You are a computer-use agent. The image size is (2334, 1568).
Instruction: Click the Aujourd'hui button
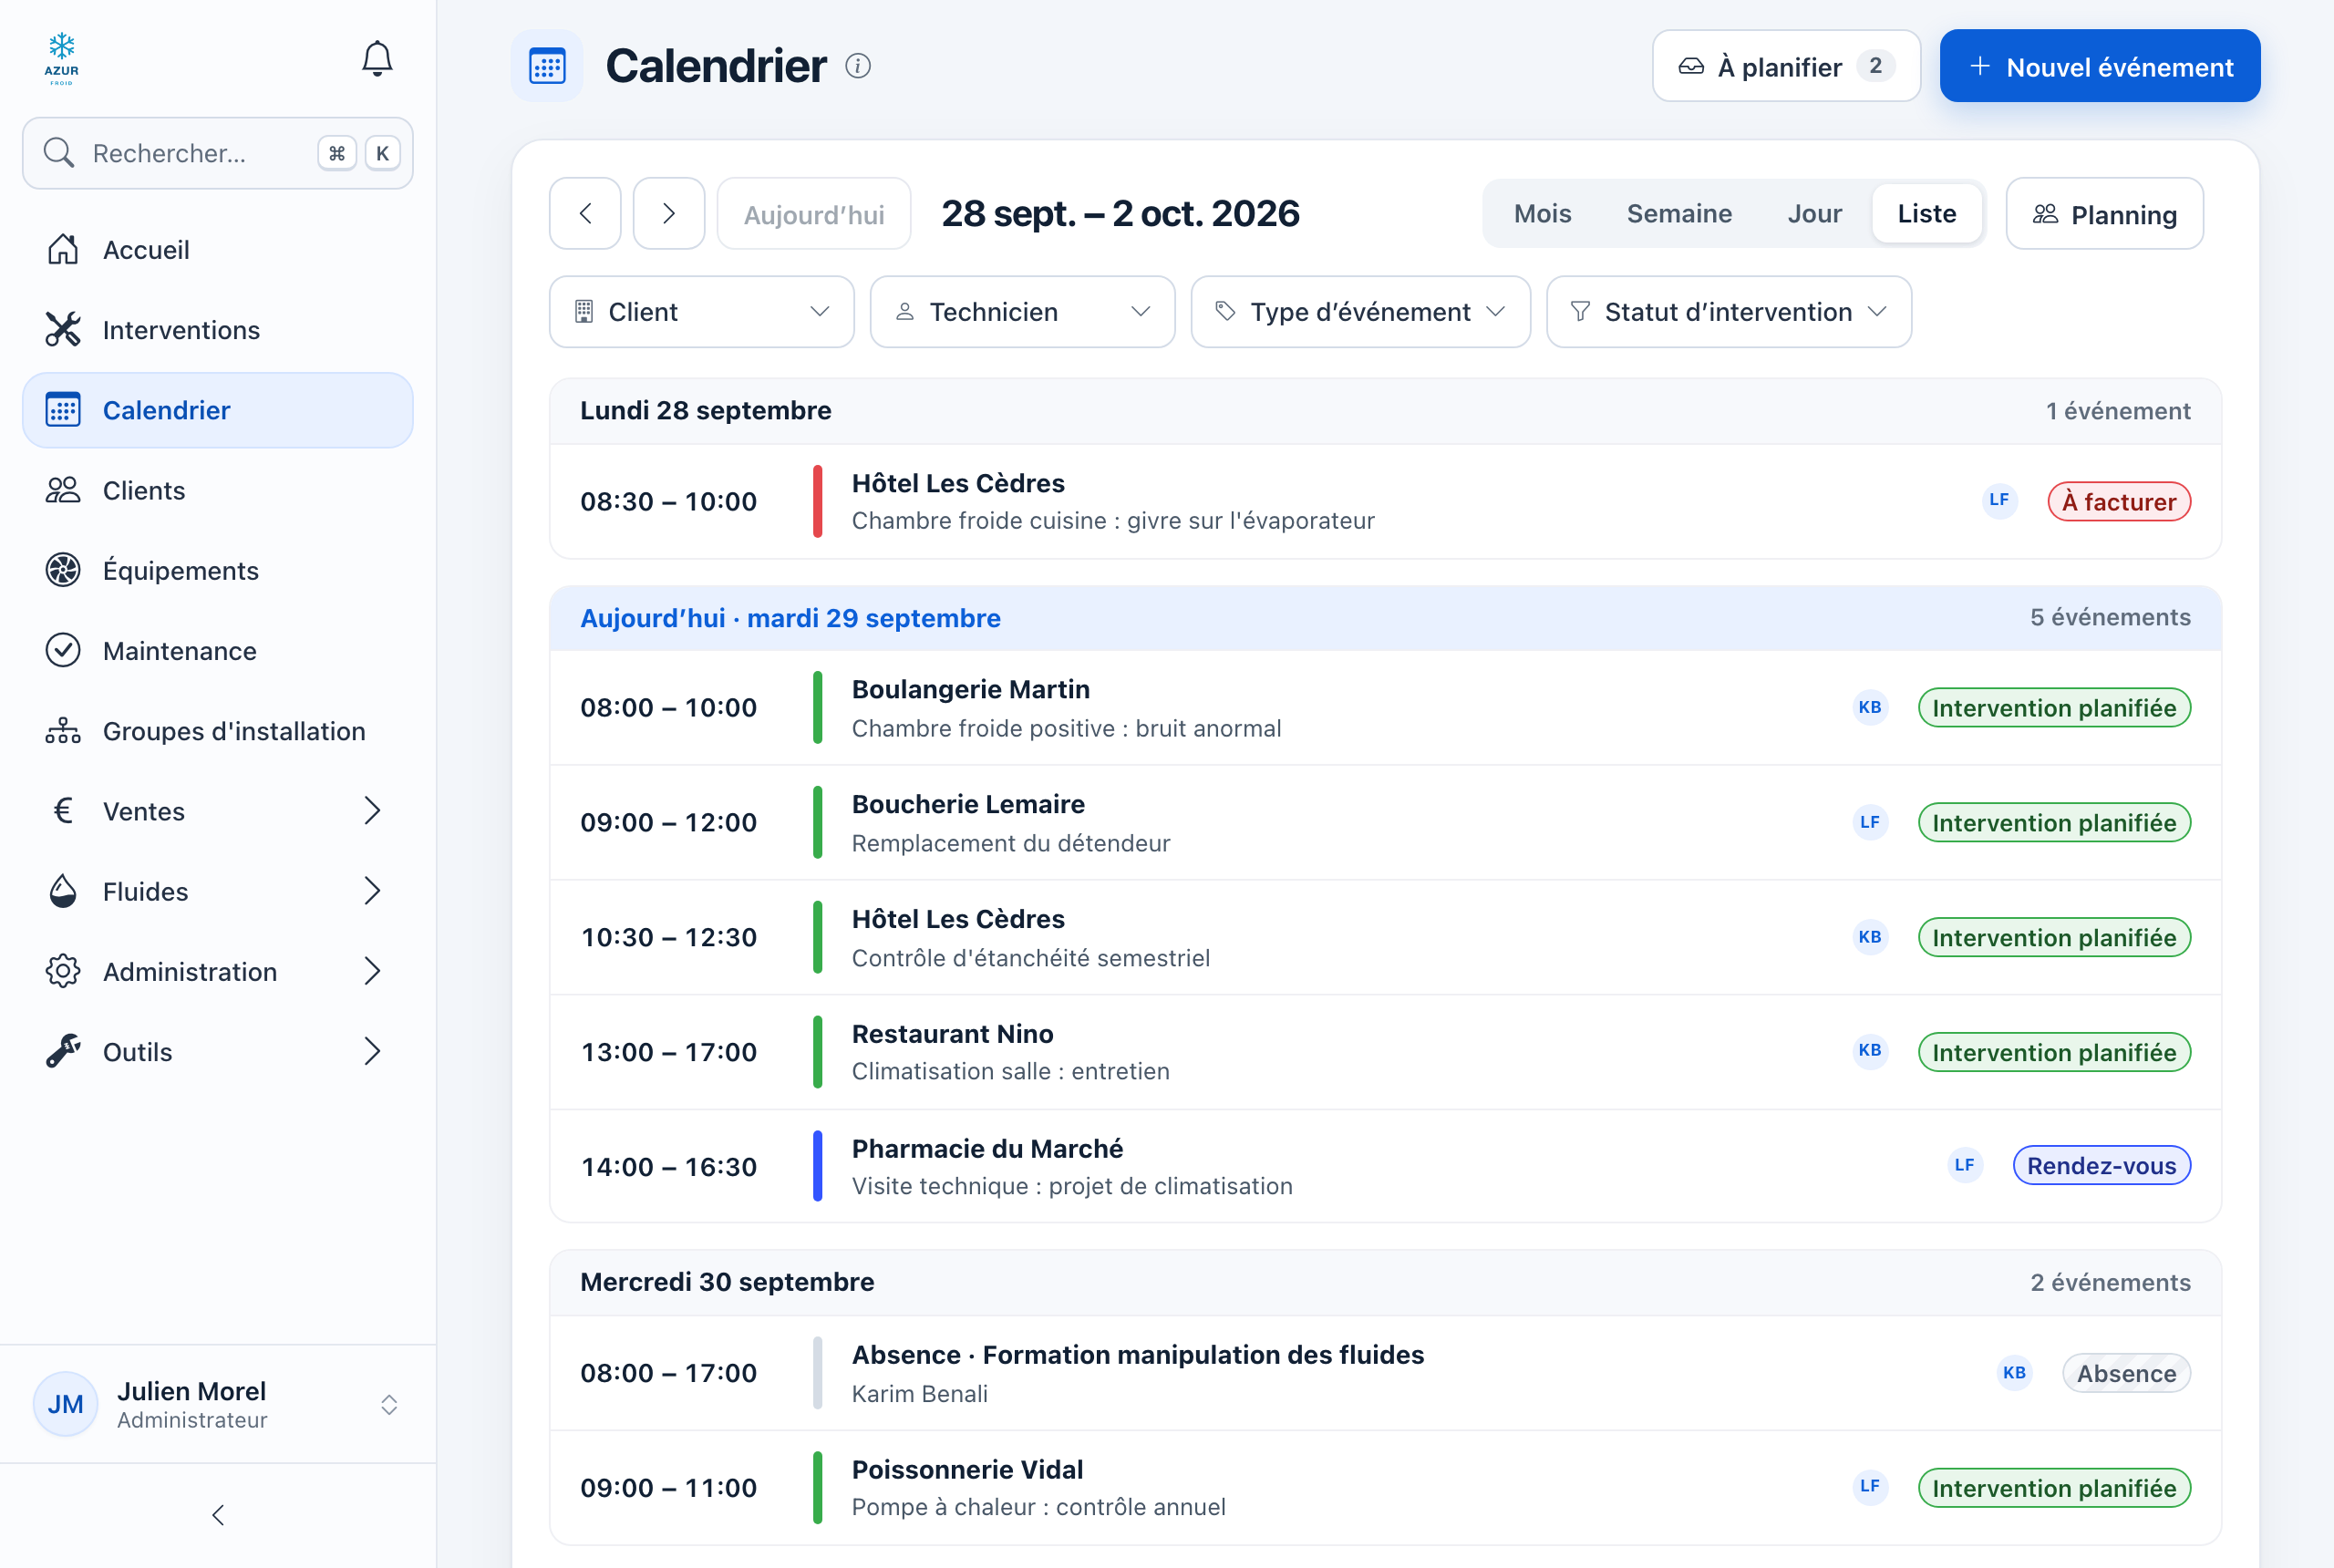point(814,214)
